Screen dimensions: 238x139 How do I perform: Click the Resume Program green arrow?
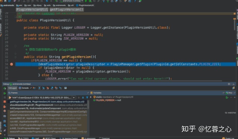(x=5, y=93)
